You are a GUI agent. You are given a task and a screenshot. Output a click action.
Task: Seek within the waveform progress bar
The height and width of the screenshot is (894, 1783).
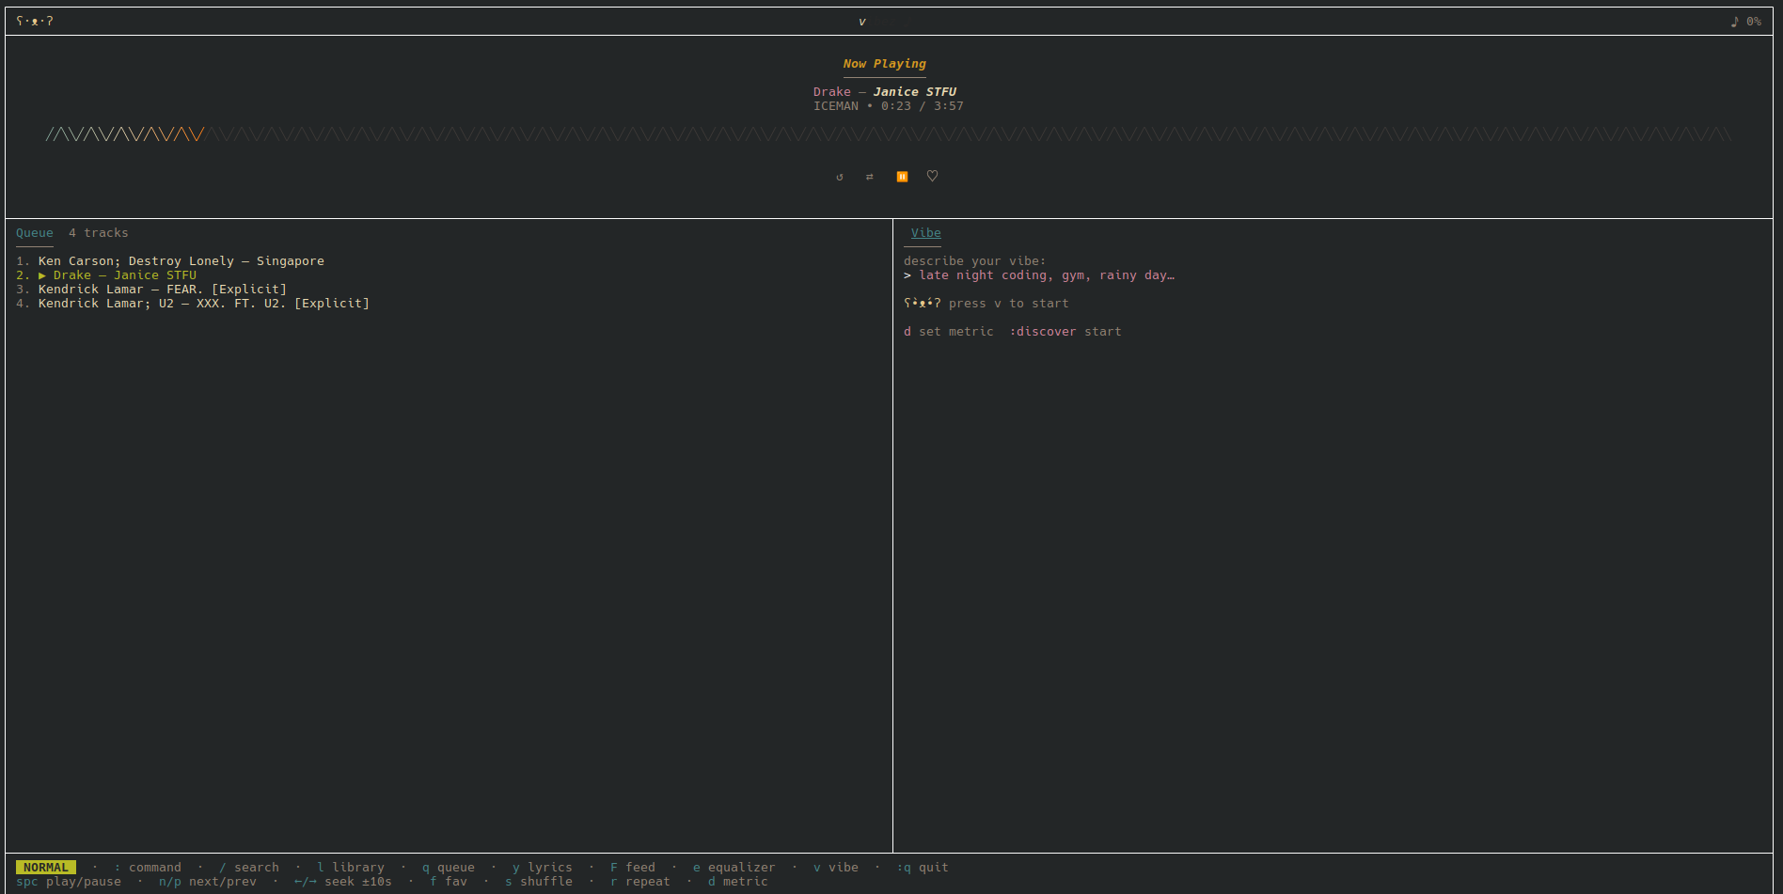(x=889, y=134)
